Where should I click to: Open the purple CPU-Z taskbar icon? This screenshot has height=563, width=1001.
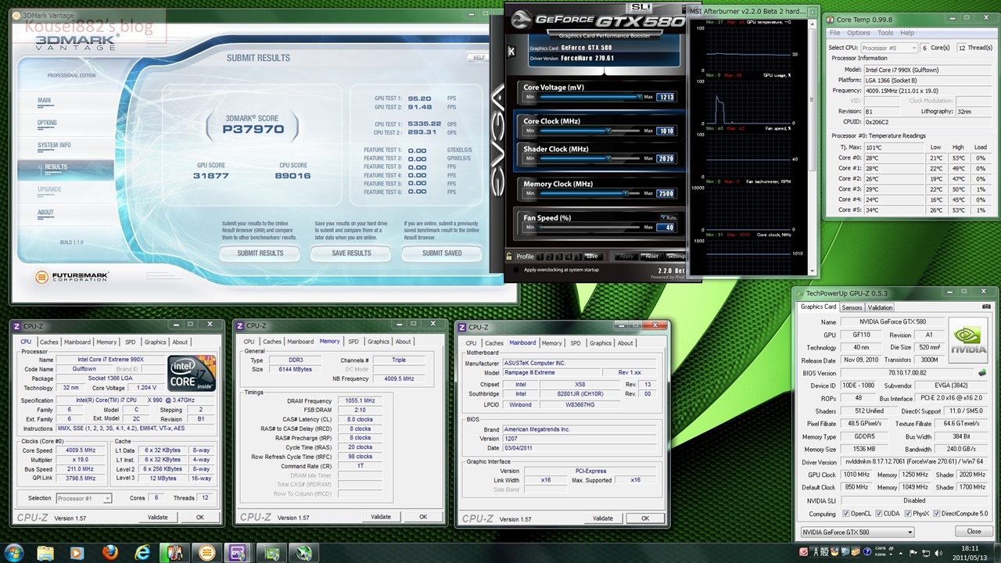tap(239, 553)
